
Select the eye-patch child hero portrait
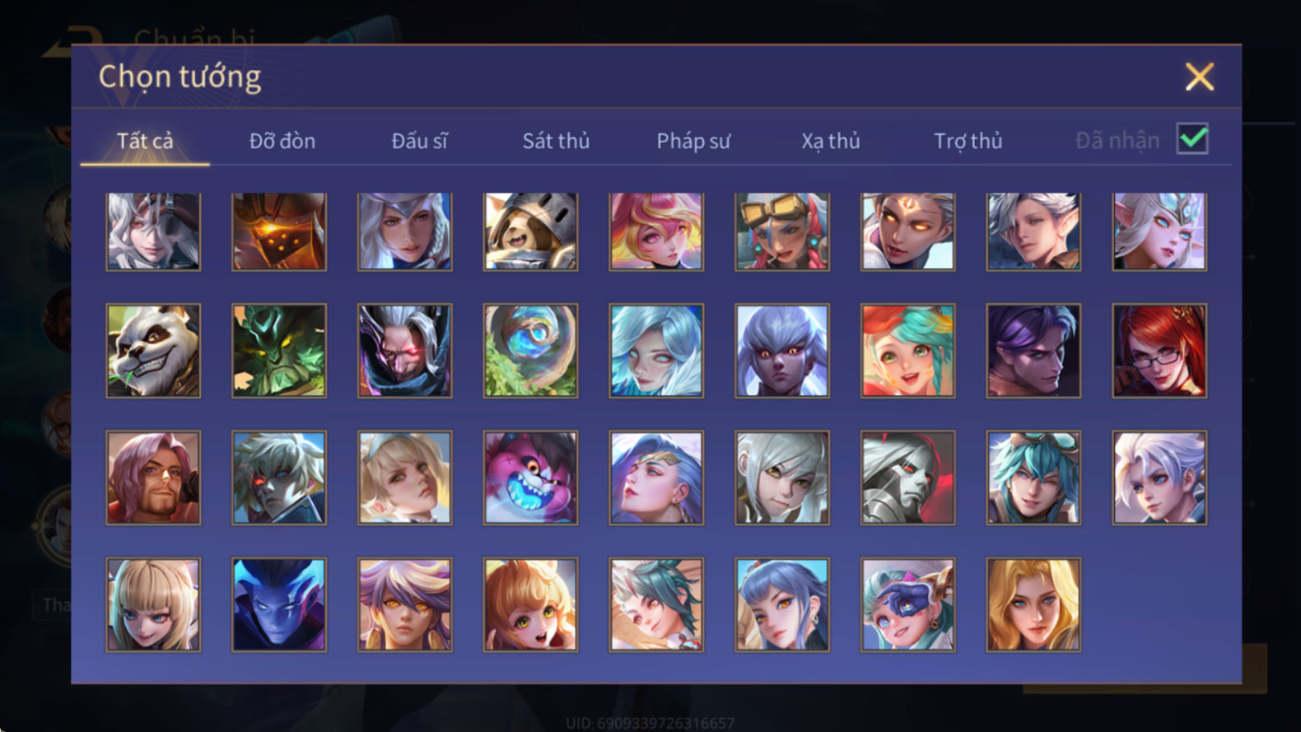[907, 604]
